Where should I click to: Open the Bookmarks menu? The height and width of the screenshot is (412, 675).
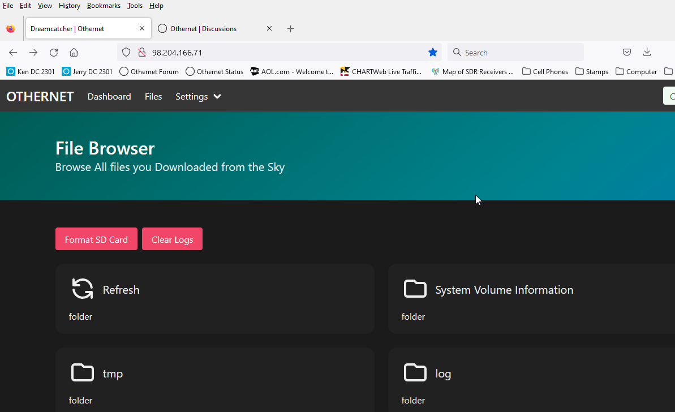[x=104, y=6]
